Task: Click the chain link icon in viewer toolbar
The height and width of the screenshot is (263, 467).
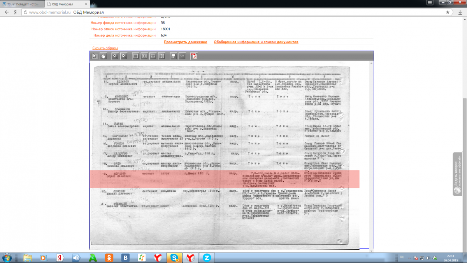Action: 182,56
